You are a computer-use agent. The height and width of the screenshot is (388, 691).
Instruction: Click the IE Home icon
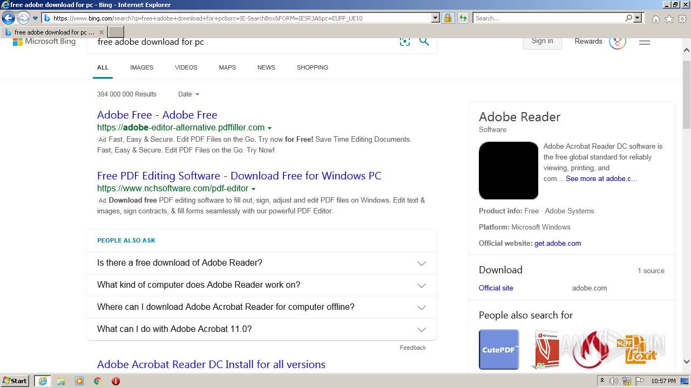click(655, 19)
